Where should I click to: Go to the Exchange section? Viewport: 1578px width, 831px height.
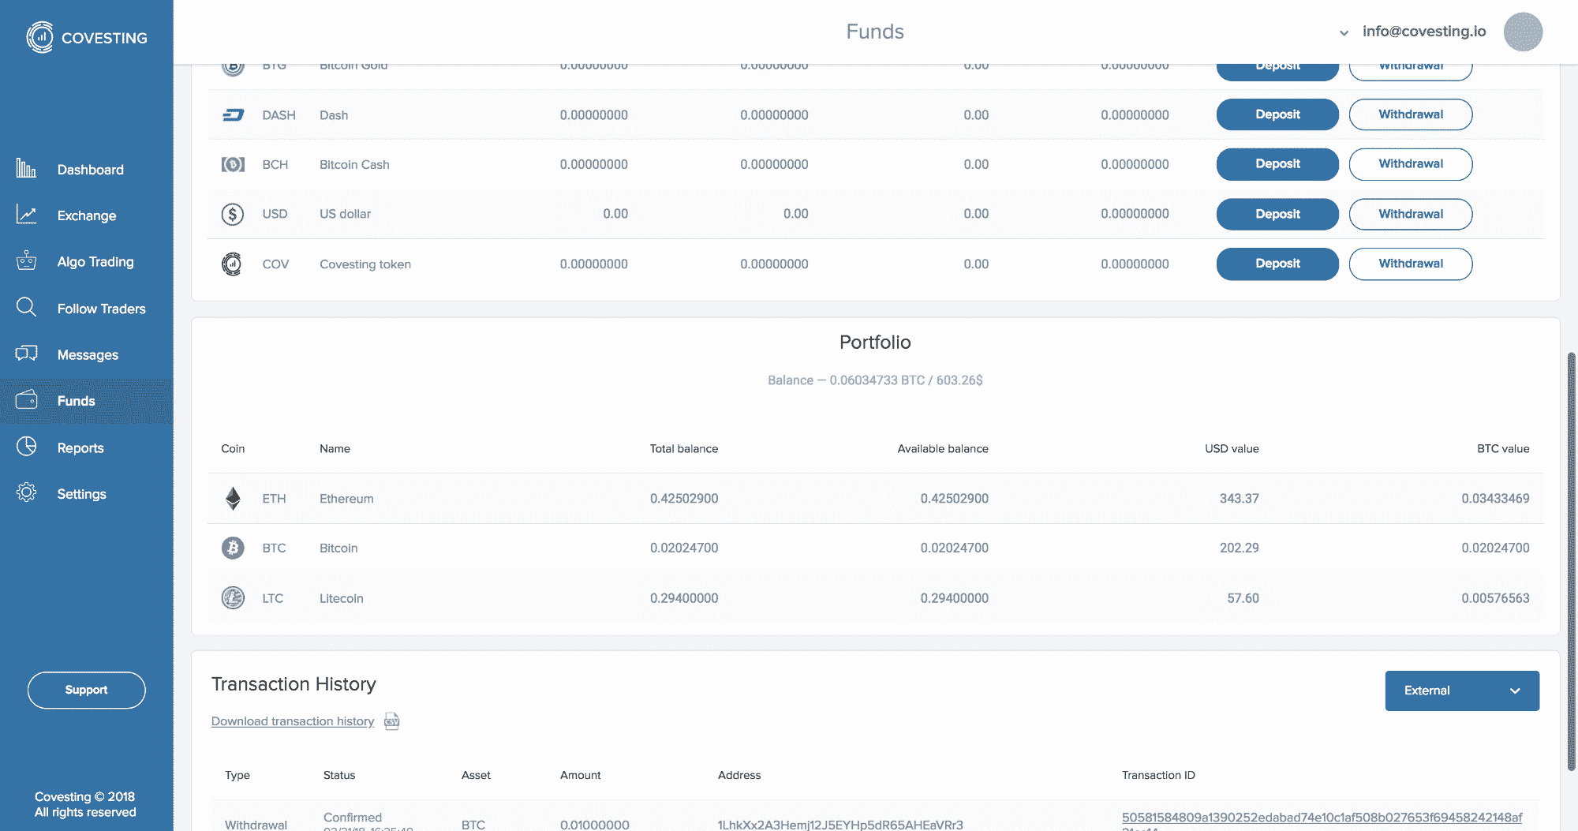tap(86, 215)
